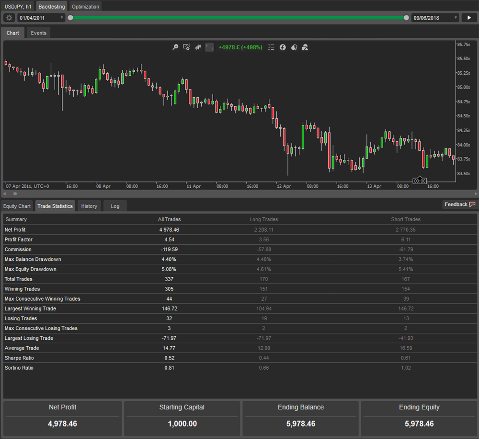Open the History tab
The width and height of the screenshot is (479, 439).
(x=89, y=206)
